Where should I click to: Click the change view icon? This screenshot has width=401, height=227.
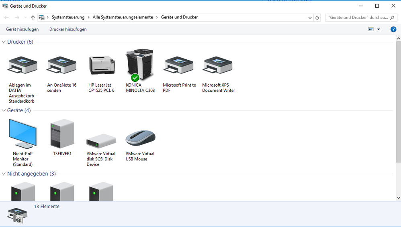tap(371, 29)
